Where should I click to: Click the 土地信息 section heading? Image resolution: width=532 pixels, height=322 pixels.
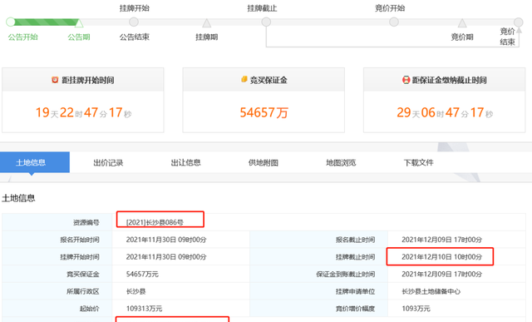pos(18,198)
